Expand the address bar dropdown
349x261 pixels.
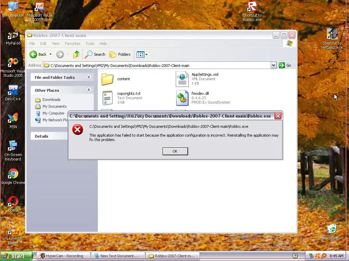click(x=274, y=65)
